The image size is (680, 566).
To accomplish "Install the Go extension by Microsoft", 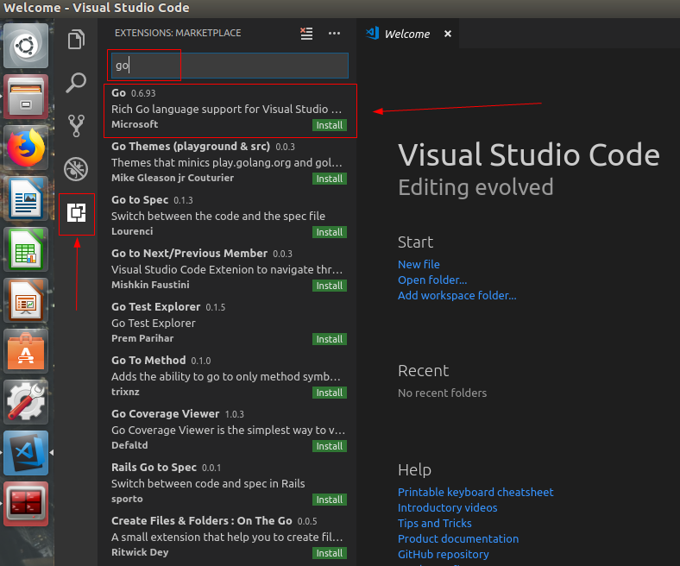I will coord(329,125).
